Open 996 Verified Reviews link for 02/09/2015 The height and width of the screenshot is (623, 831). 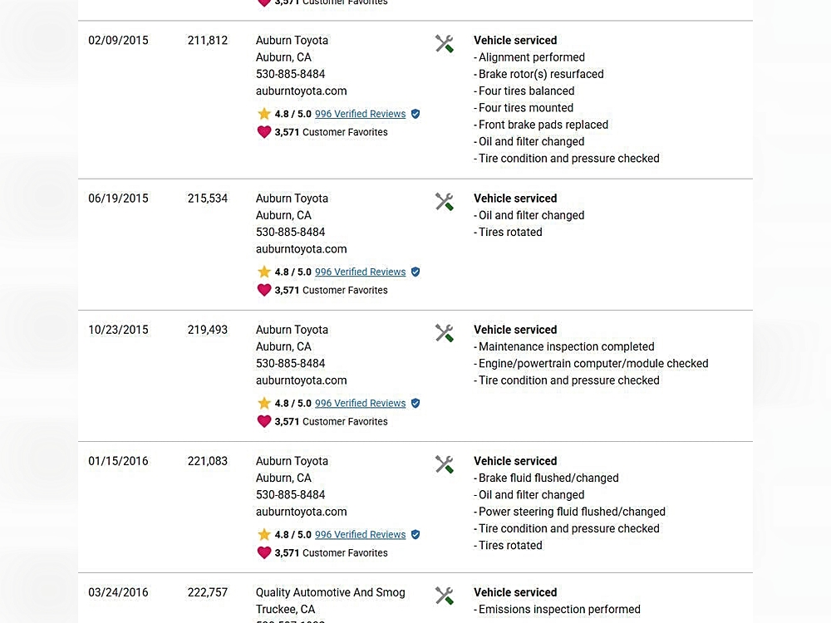coord(360,114)
